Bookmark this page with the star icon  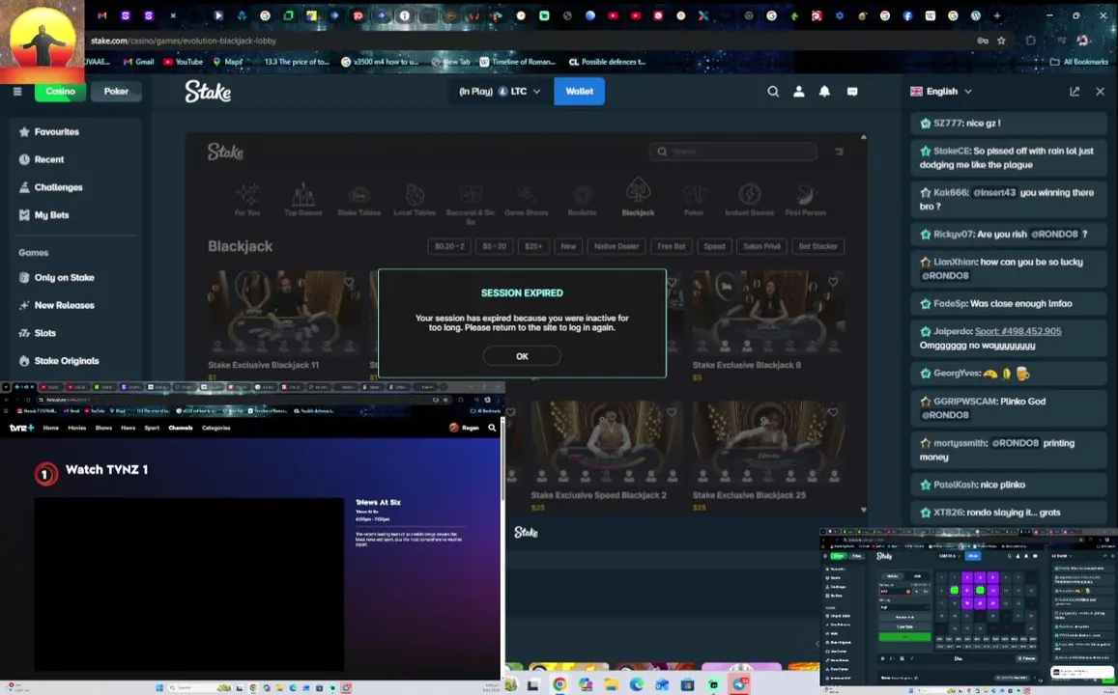point(1001,41)
